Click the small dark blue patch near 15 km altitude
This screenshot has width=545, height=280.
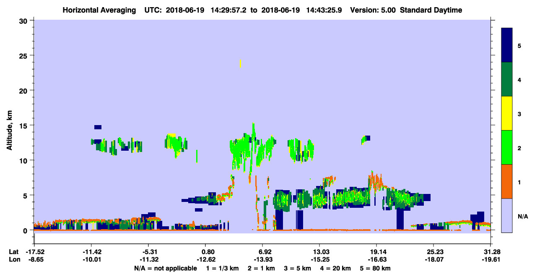(98, 127)
